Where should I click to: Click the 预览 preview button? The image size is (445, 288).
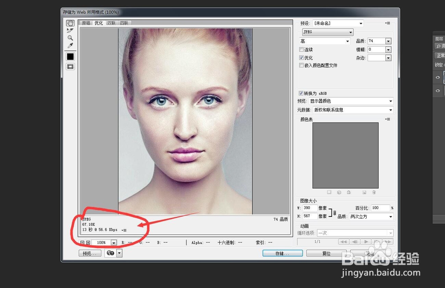point(90,253)
